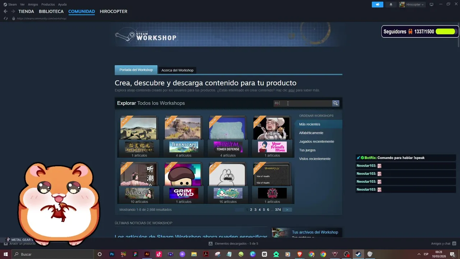The image size is (460, 259).
Task: Open the Windows Start menu
Action: tap(6, 254)
